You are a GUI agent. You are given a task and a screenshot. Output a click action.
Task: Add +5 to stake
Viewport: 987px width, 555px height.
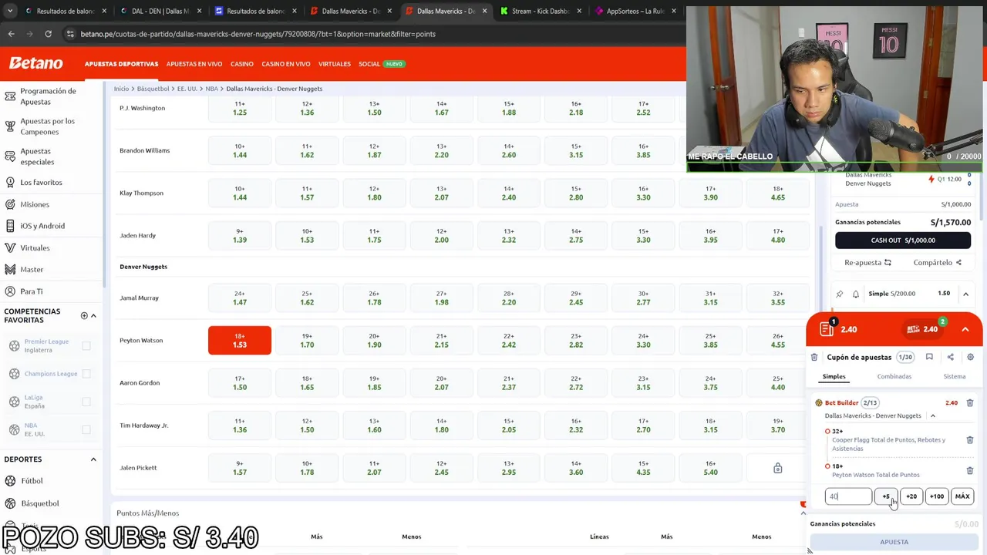tap(886, 496)
